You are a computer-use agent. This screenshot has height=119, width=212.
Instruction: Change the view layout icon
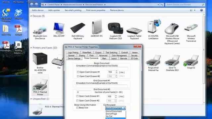coord(191,10)
